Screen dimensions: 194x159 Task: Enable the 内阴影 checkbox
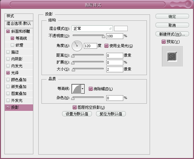pyautogui.click(x=8, y=59)
